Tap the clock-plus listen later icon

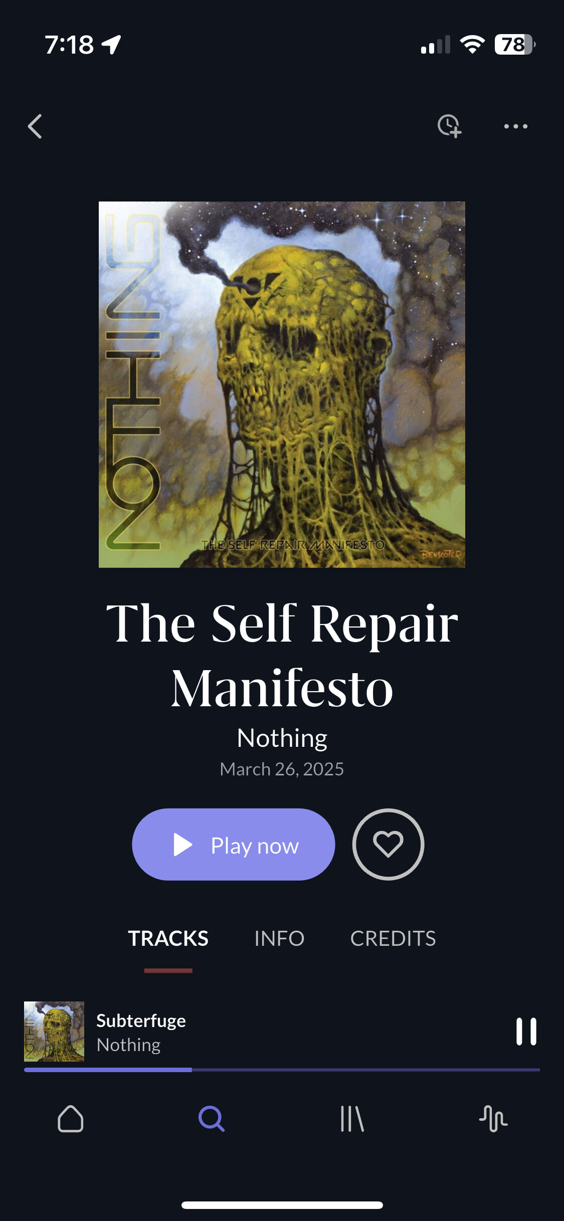pyautogui.click(x=449, y=126)
